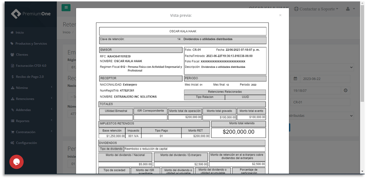Go to Facturación CFDI 4.0
Viewport: 366px width, 179px height.
pyautogui.click(x=31, y=66)
